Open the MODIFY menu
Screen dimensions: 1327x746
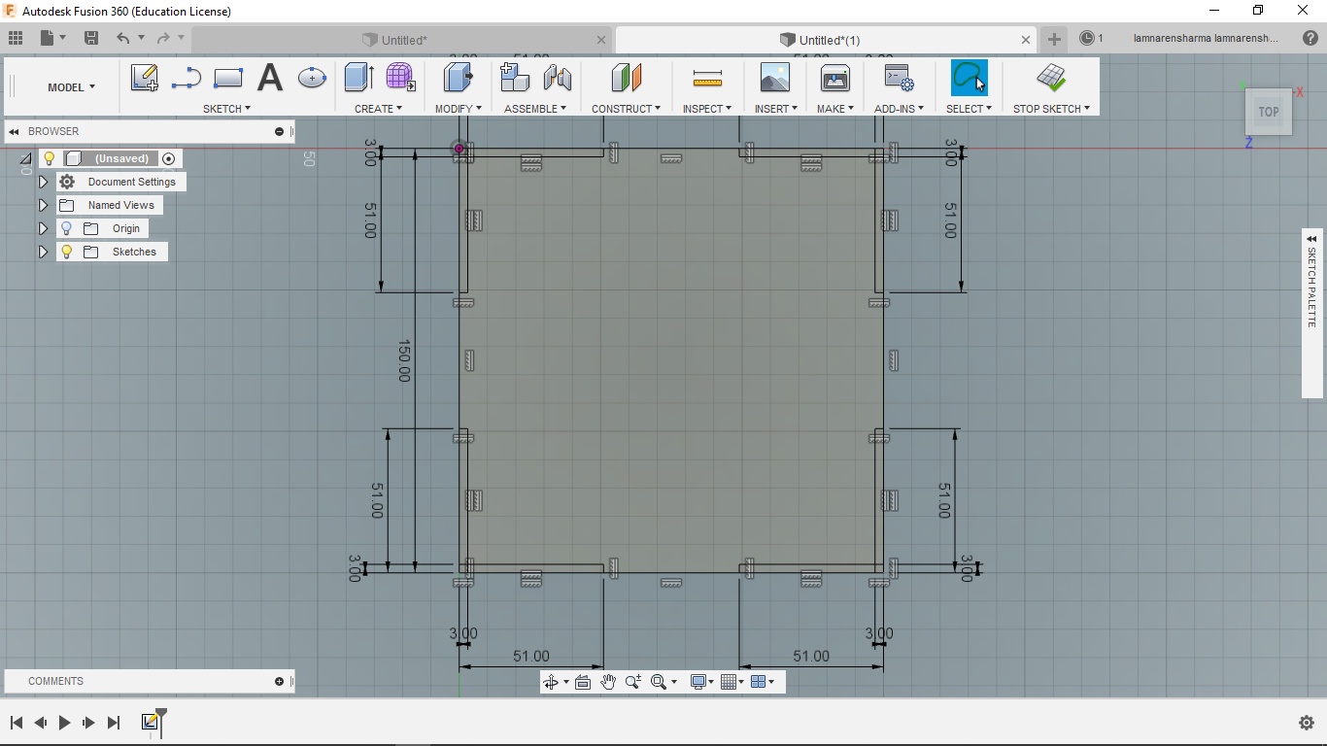[458, 109]
